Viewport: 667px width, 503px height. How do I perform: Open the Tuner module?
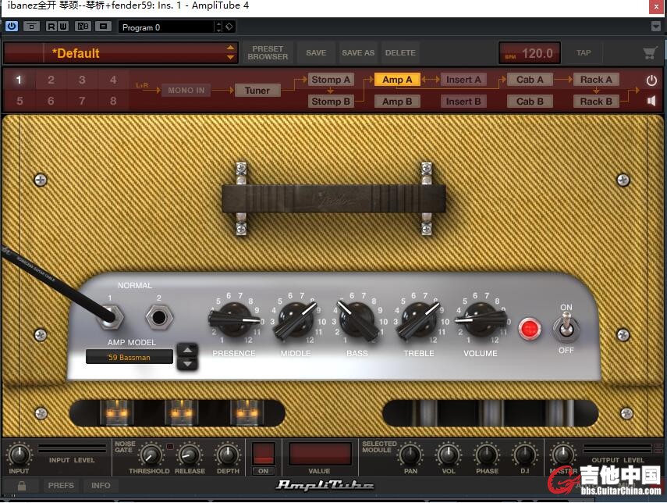coord(257,91)
